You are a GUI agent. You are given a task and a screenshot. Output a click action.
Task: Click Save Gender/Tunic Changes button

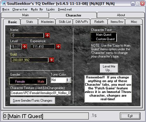33,101
